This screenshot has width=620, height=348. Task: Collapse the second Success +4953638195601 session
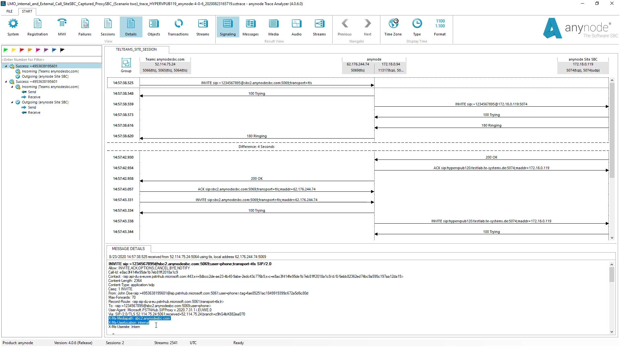pos(6,82)
